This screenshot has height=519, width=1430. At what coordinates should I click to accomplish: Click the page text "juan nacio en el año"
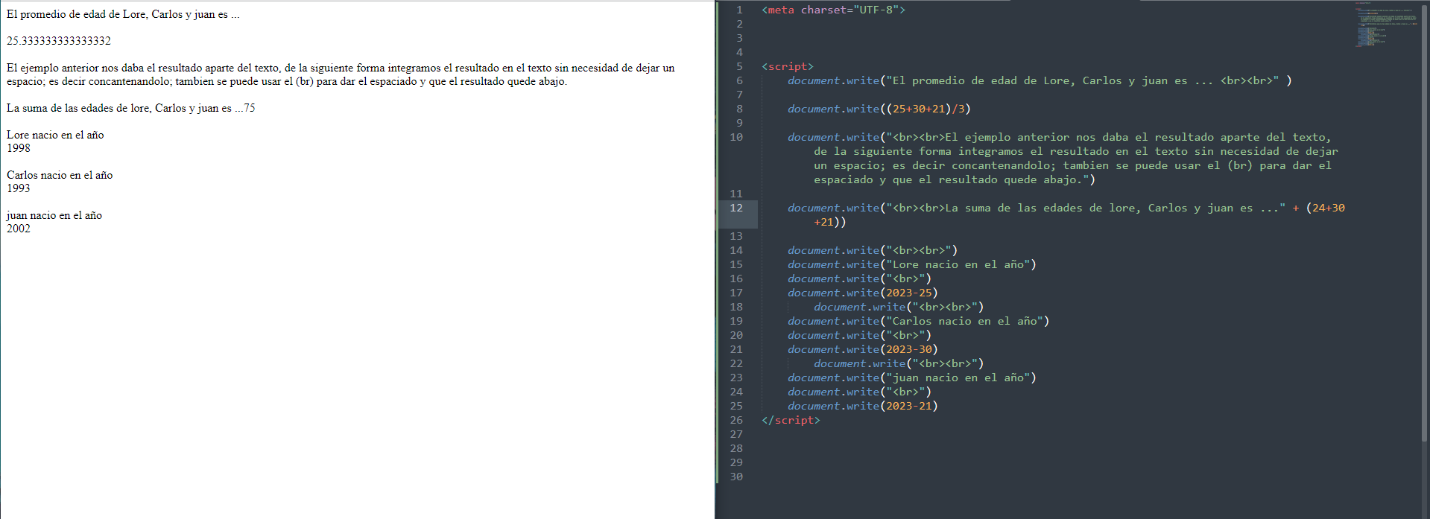(x=54, y=215)
